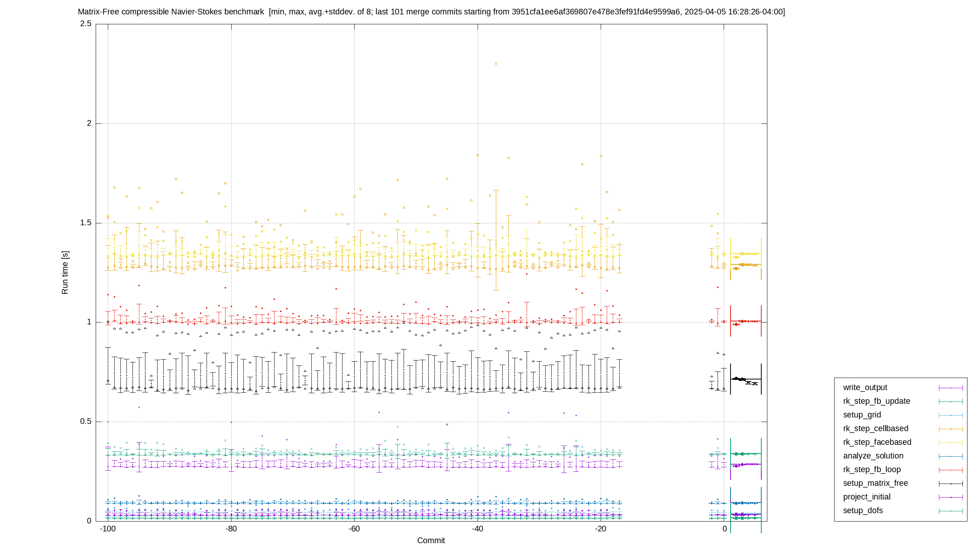The width and height of the screenshot is (972, 547).
Task: Click the highest outlier point above 2
Action: tap(496, 64)
